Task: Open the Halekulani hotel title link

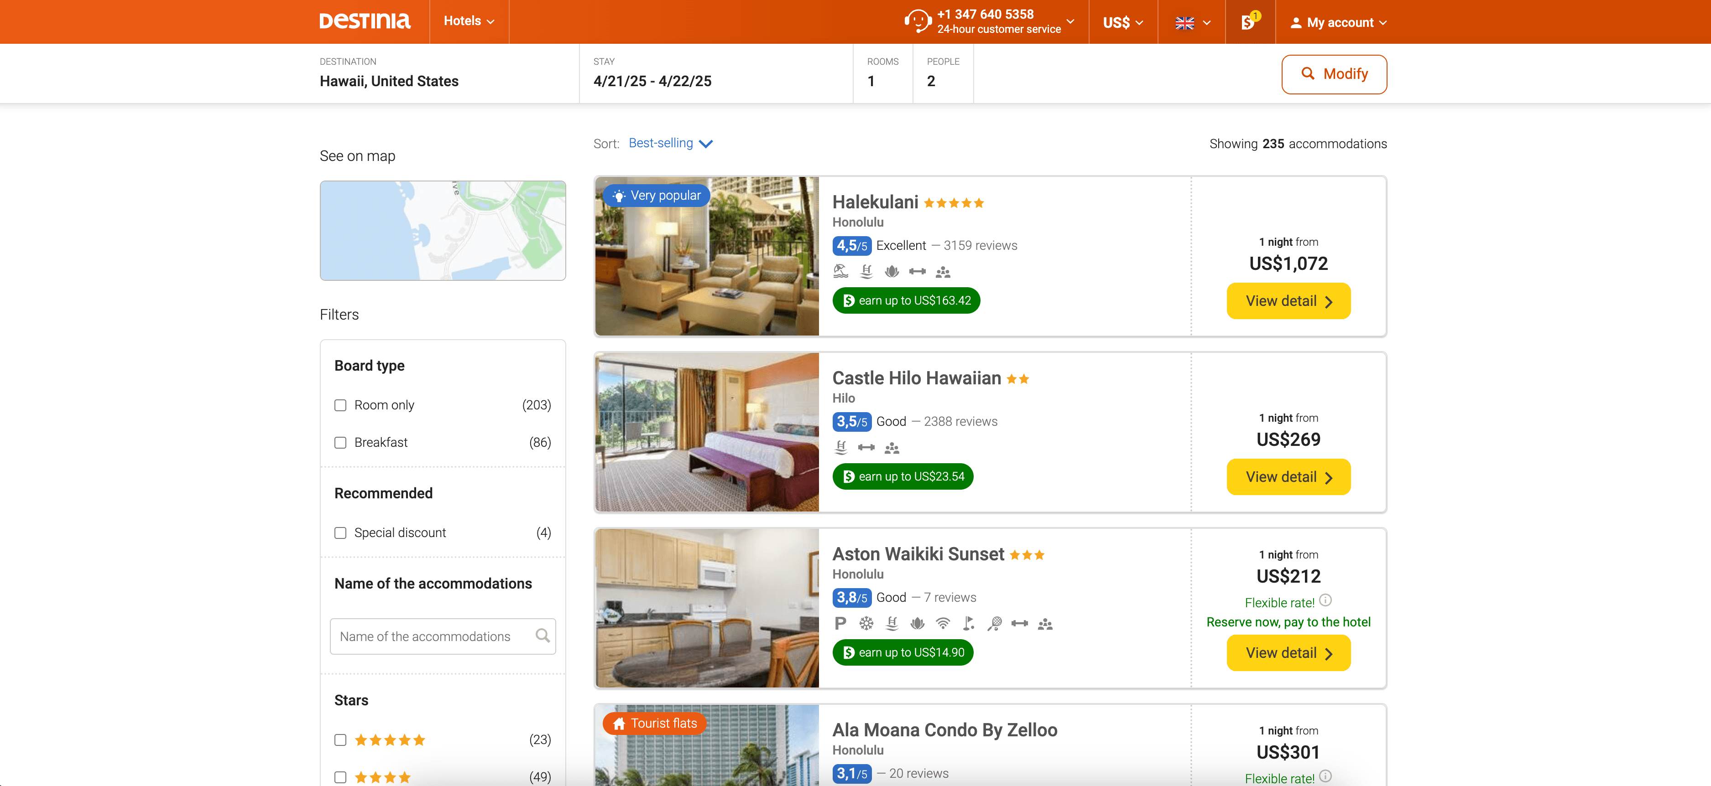Action: (875, 202)
